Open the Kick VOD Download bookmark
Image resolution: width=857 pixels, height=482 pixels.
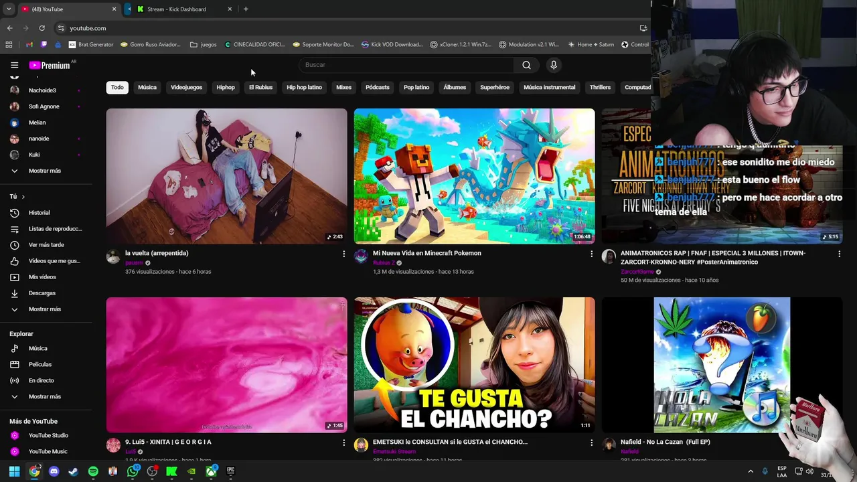coord(392,45)
